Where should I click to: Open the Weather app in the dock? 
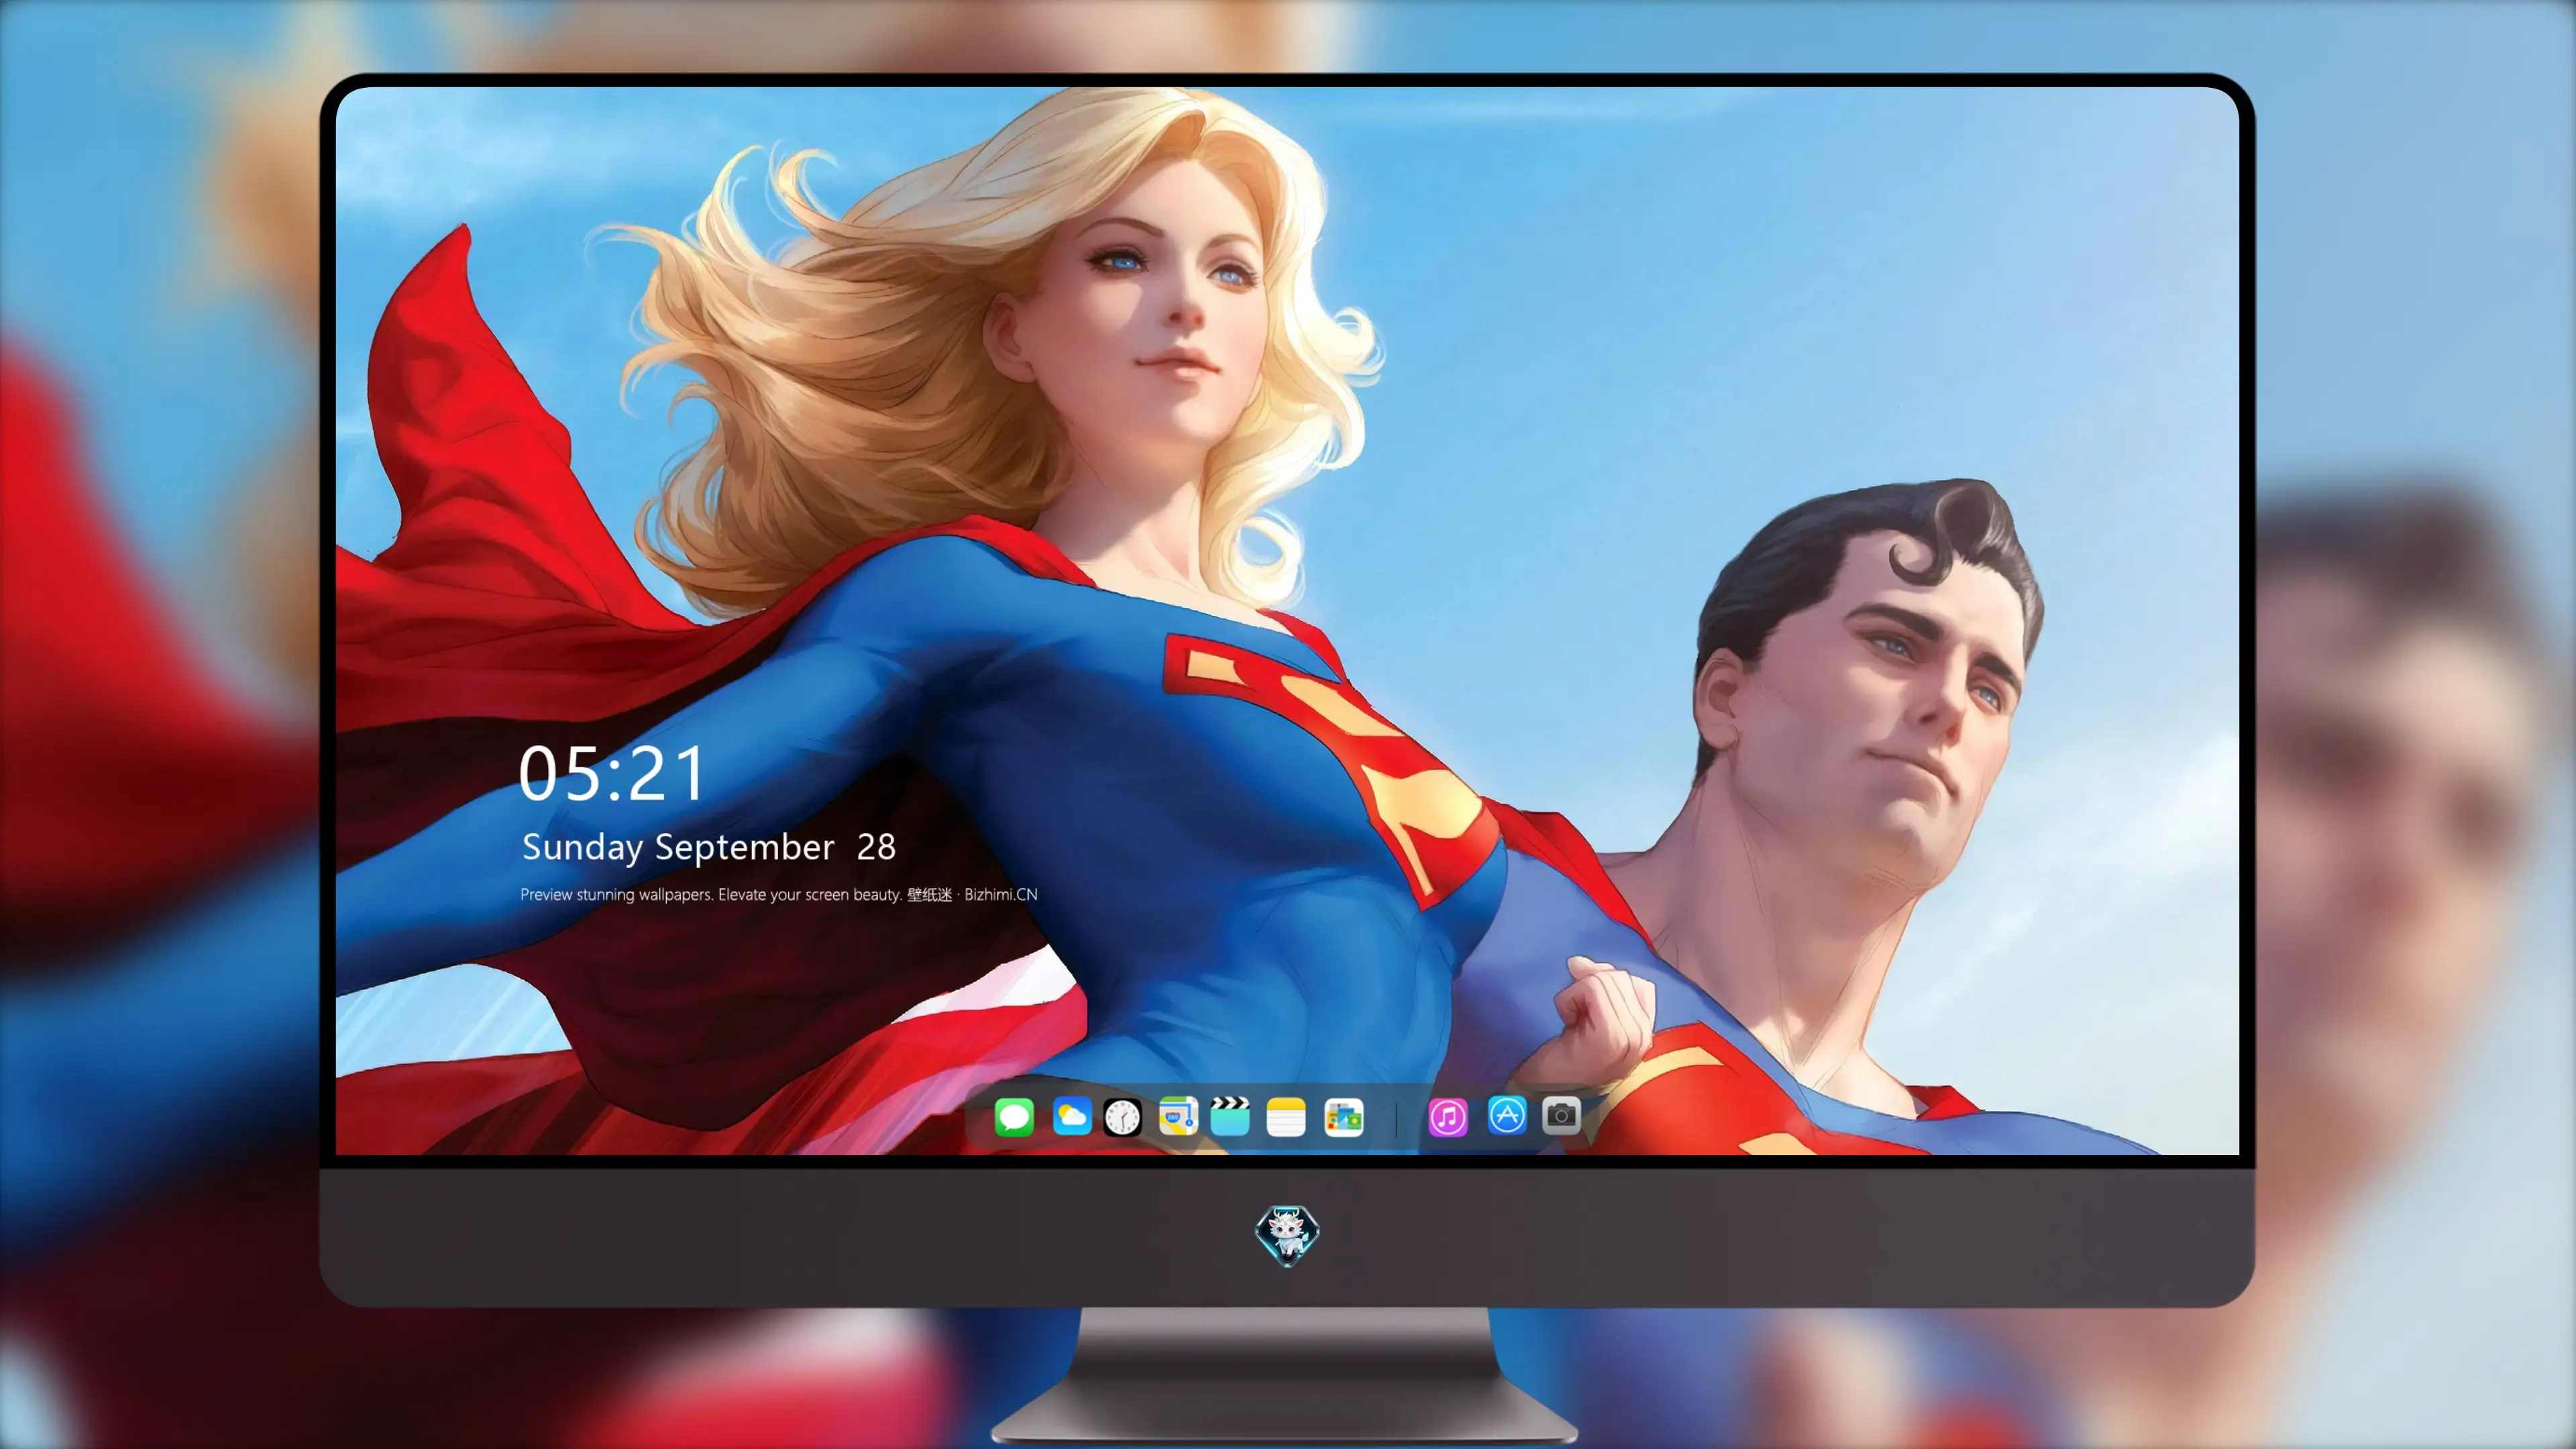pos(1072,1117)
